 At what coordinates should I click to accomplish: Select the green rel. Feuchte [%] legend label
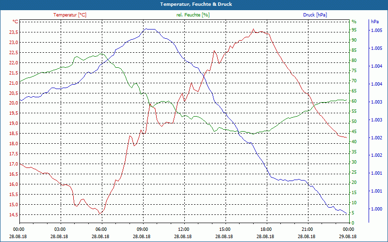[x=193, y=15]
